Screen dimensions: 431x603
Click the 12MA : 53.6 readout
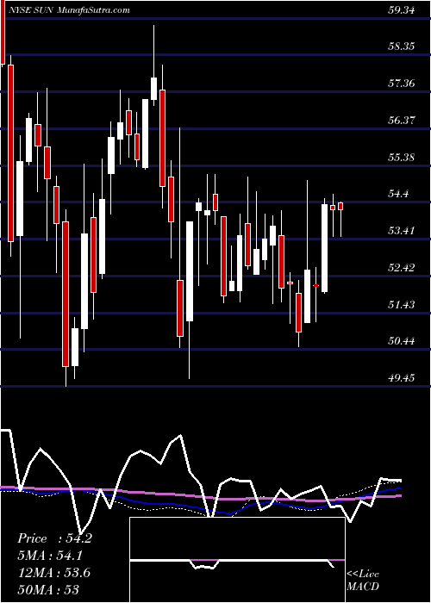(54, 573)
